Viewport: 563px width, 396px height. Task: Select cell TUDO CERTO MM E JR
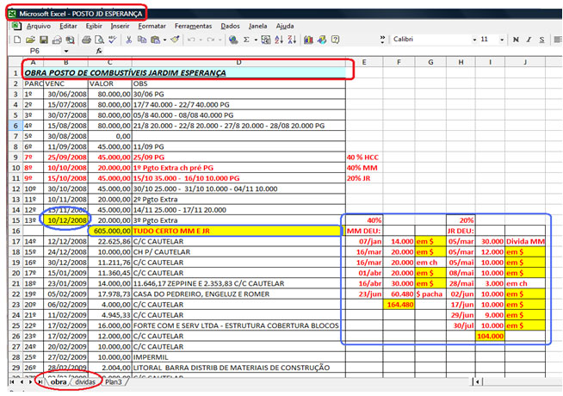[238, 231]
